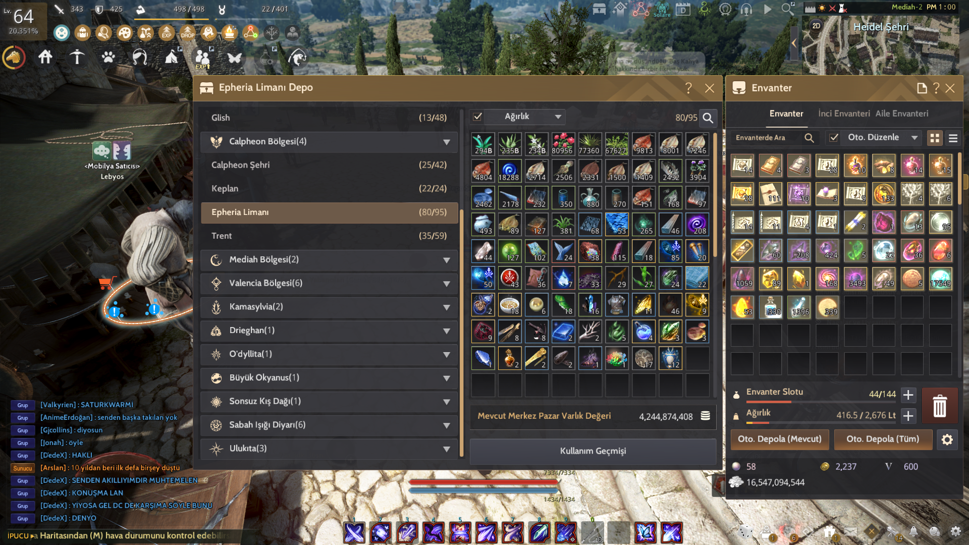Toggle the Oto. Düzenle checkbox
This screenshot has height=545, width=969.
(834, 137)
